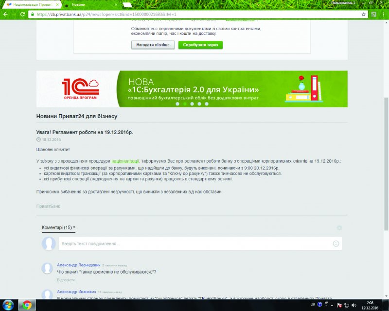Image resolution: width=389 pixels, height=311 pixels.
Task: Open the UK language selector in taskbar
Action: [313, 305]
